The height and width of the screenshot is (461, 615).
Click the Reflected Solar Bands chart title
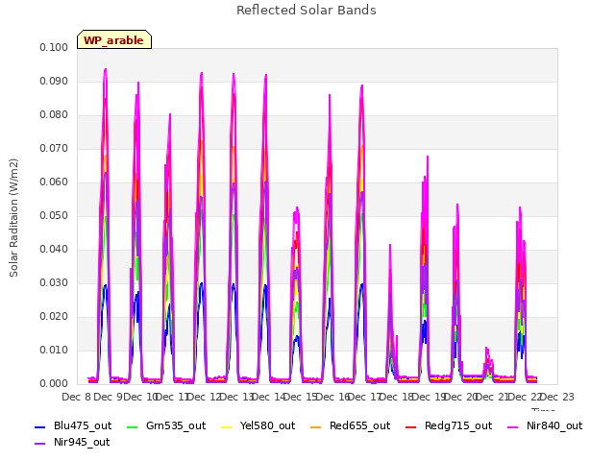tap(307, 11)
